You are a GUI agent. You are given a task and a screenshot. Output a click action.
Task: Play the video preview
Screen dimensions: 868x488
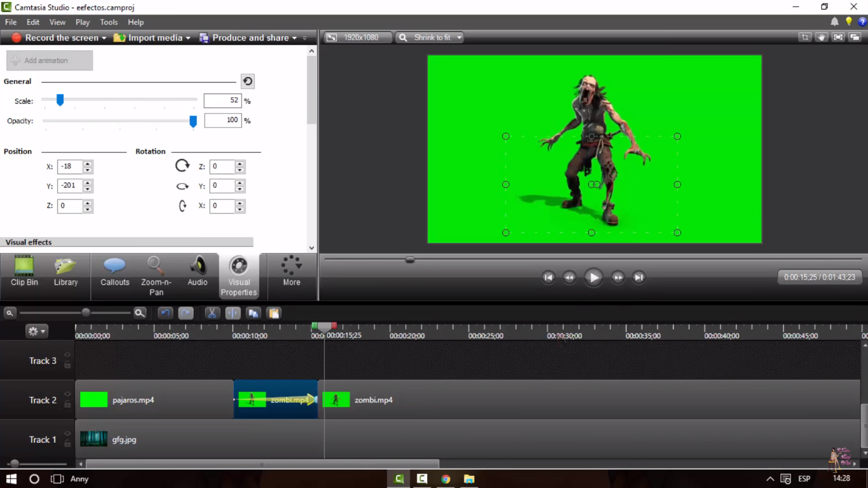pyautogui.click(x=593, y=277)
